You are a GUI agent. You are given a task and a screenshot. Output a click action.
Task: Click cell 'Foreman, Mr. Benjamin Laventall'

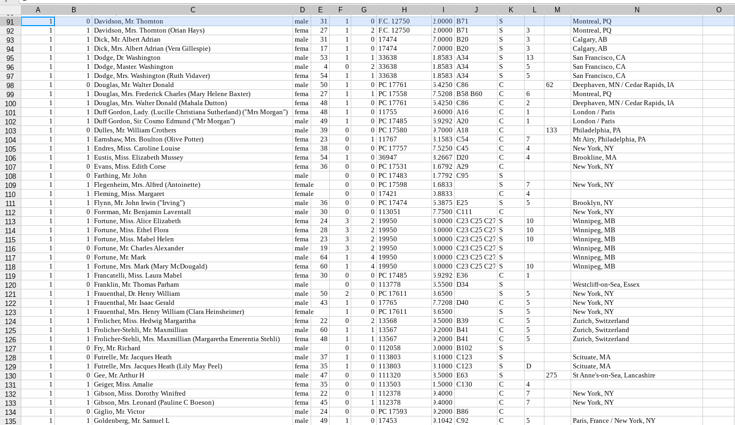pos(193,212)
